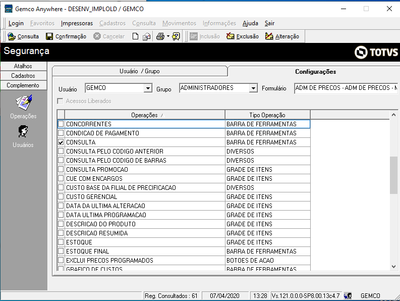
Task: Select CUE COM ENCARGOS row
Action: pyautogui.click(x=184, y=178)
